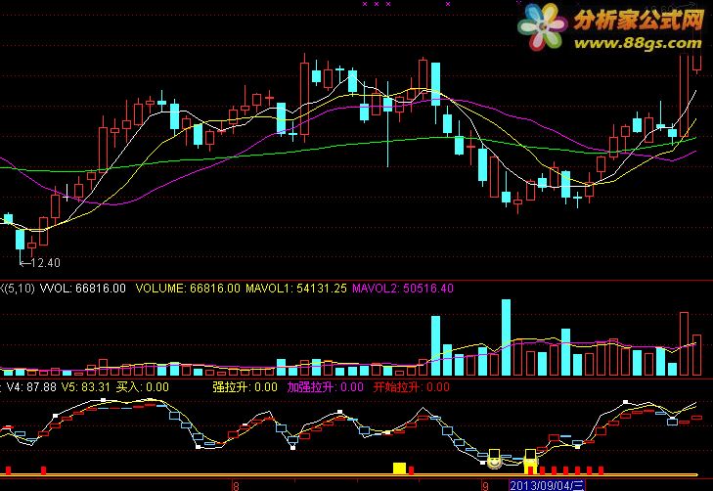Image resolution: width=713 pixels, height=491 pixels.
Task: Click the magenta 加强拉升: 0.00 label
Action: (x=325, y=387)
